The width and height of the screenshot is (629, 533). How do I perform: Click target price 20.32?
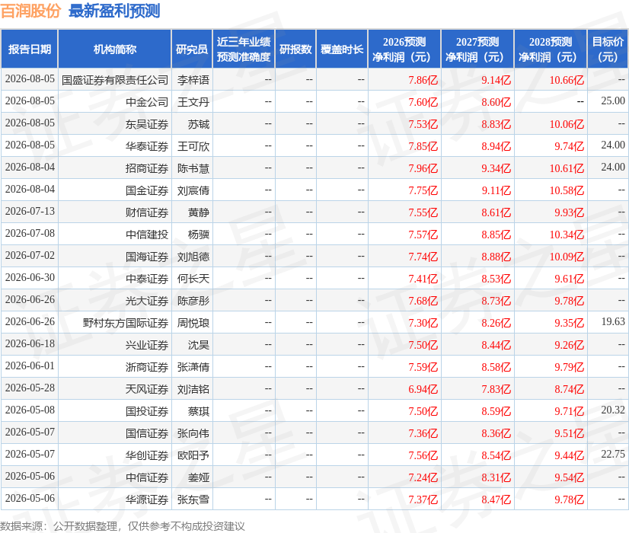613,410
